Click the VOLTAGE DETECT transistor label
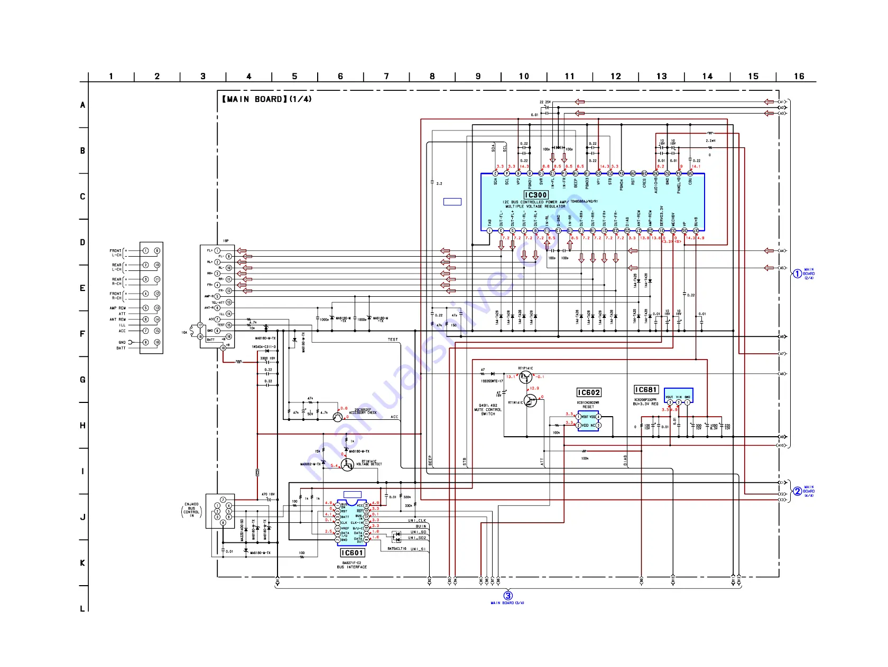This screenshot has width=888, height=667. (x=369, y=464)
